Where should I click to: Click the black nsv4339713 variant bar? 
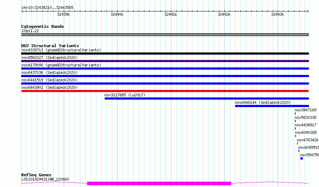tap(165, 54)
